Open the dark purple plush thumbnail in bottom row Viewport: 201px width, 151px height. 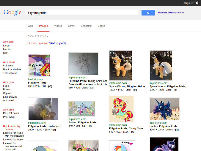164,144
